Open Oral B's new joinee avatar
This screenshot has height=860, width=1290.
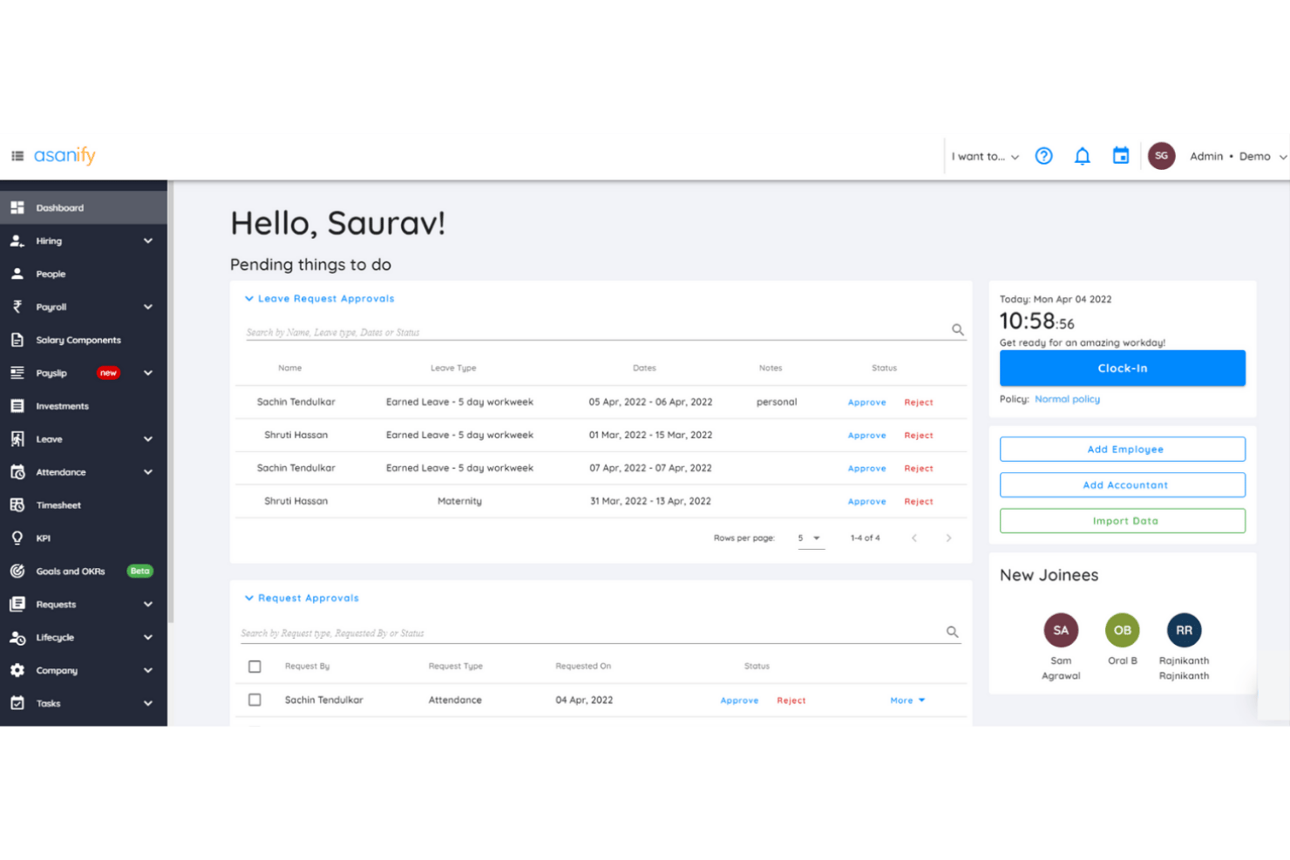(x=1123, y=630)
